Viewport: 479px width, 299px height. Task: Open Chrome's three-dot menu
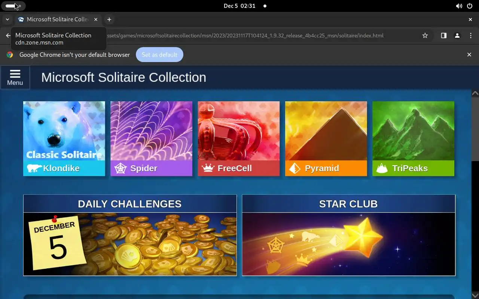(x=471, y=36)
